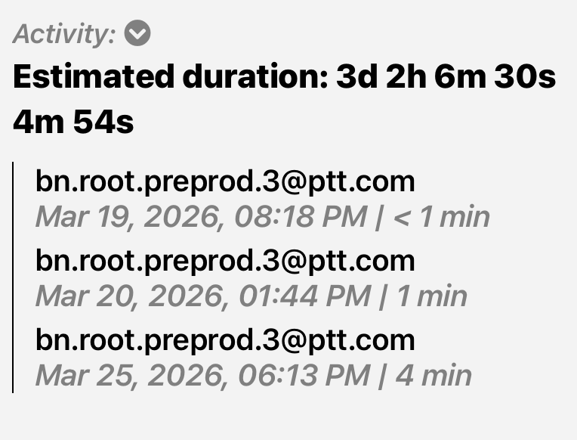The width and height of the screenshot is (577, 440).
Task: Select the 3d 2h 6m 30s value
Action: point(446,78)
